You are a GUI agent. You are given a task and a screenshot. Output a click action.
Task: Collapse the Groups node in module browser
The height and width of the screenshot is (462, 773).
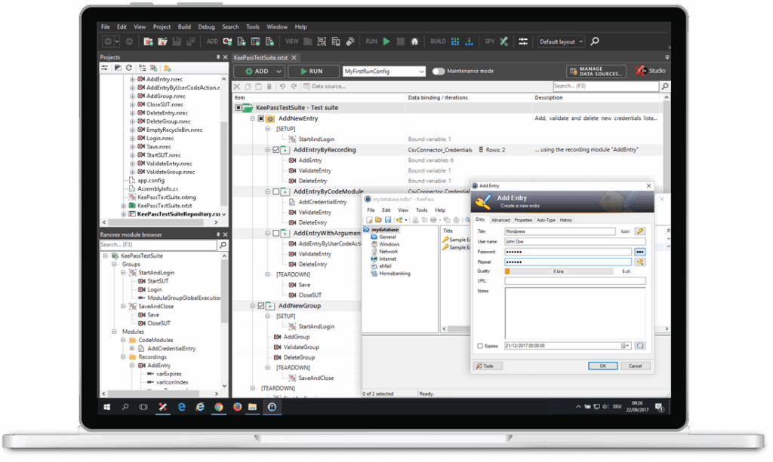[115, 265]
